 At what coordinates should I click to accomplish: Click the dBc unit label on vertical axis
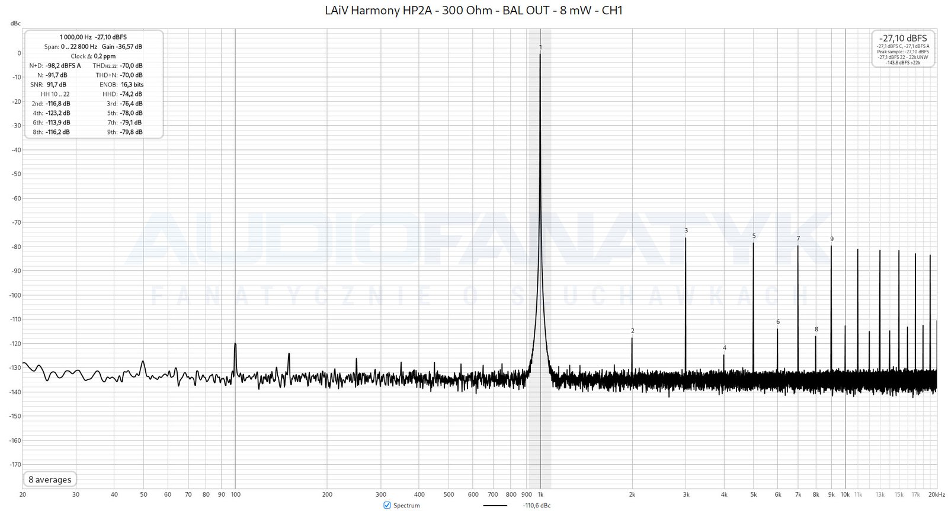15,23
